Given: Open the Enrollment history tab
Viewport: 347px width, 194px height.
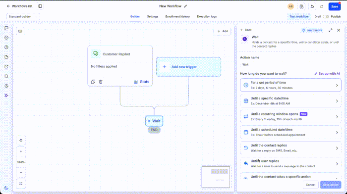Looking at the screenshot, I should coord(177,16).
